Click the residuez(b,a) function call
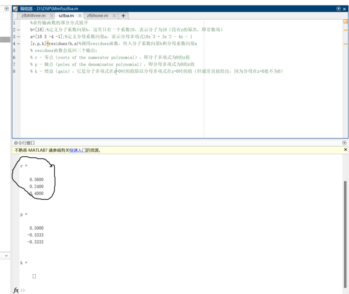This screenshot has width=349, height=294. [x=63, y=44]
